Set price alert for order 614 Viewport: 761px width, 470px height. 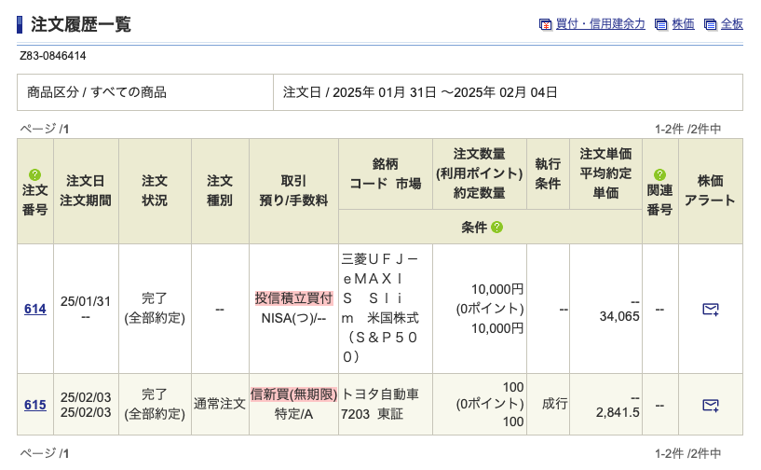tap(710, 309)
